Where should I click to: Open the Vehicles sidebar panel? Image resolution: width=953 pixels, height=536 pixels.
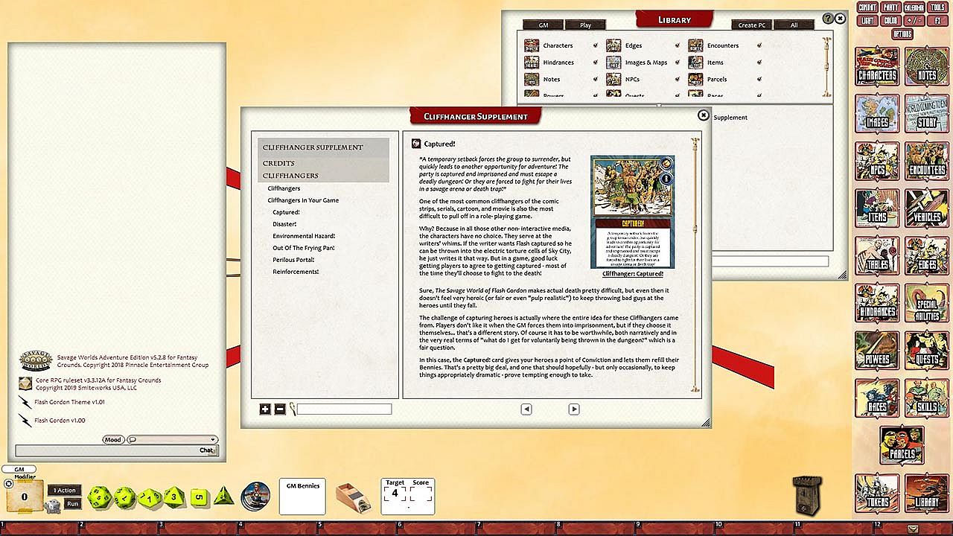coord(926,208)
